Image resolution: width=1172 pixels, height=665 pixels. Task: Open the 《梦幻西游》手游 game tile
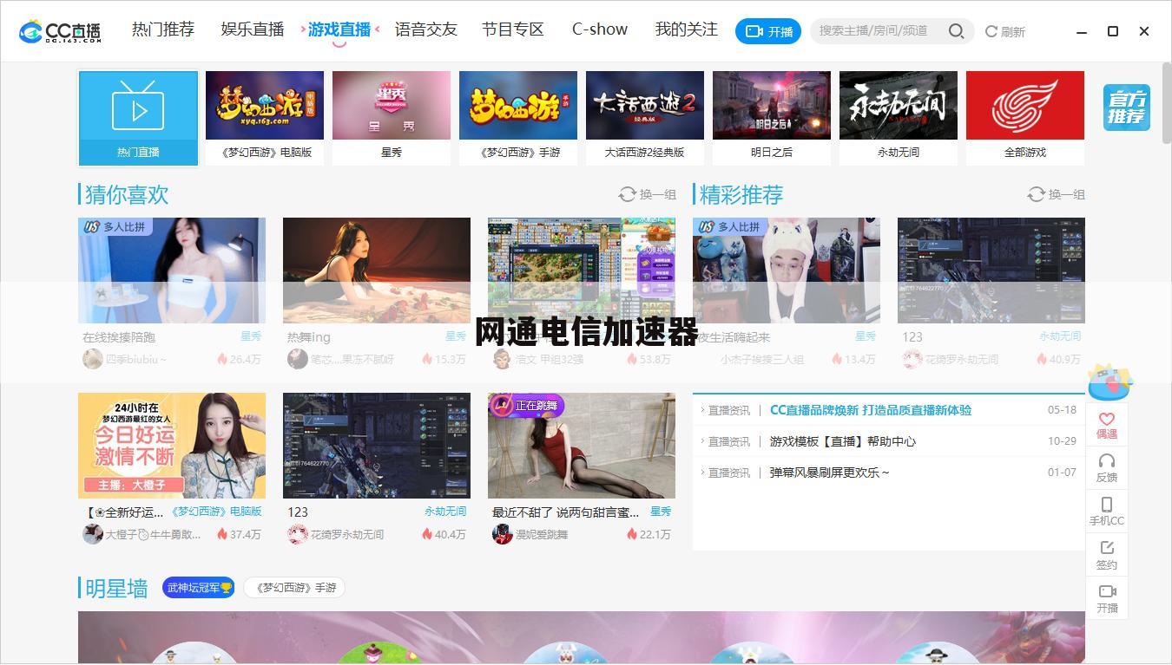(518, 118)
